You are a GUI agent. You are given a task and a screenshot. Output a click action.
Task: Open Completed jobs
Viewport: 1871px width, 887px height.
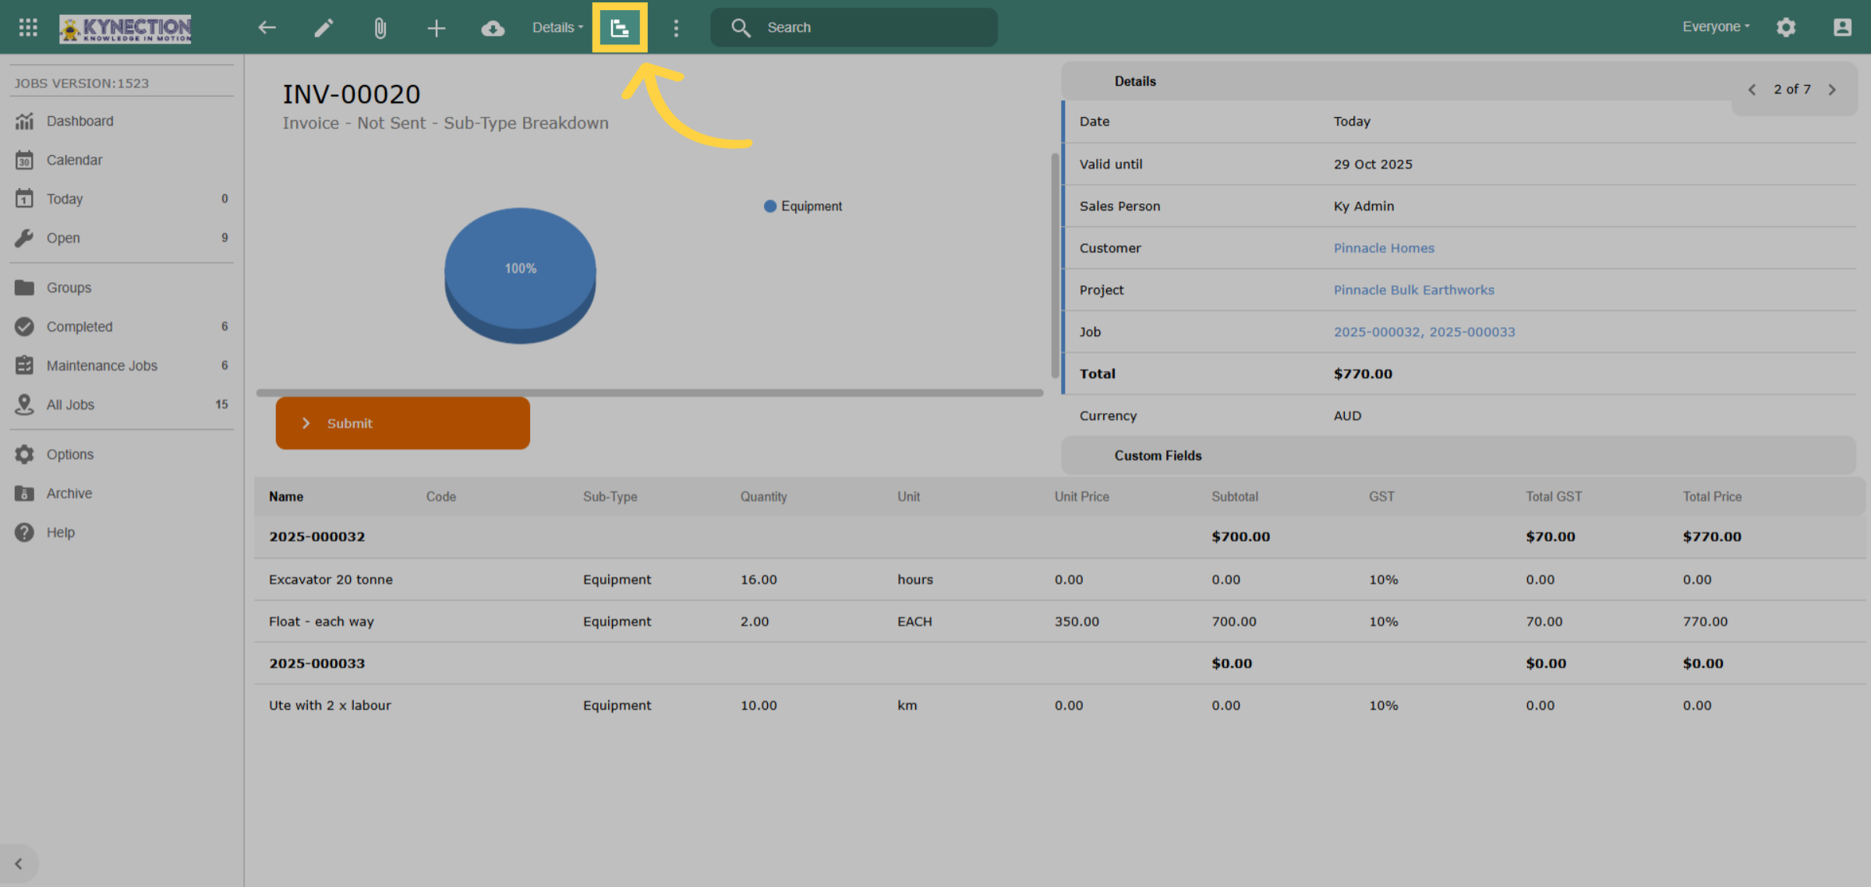click(x=122, y=327)
